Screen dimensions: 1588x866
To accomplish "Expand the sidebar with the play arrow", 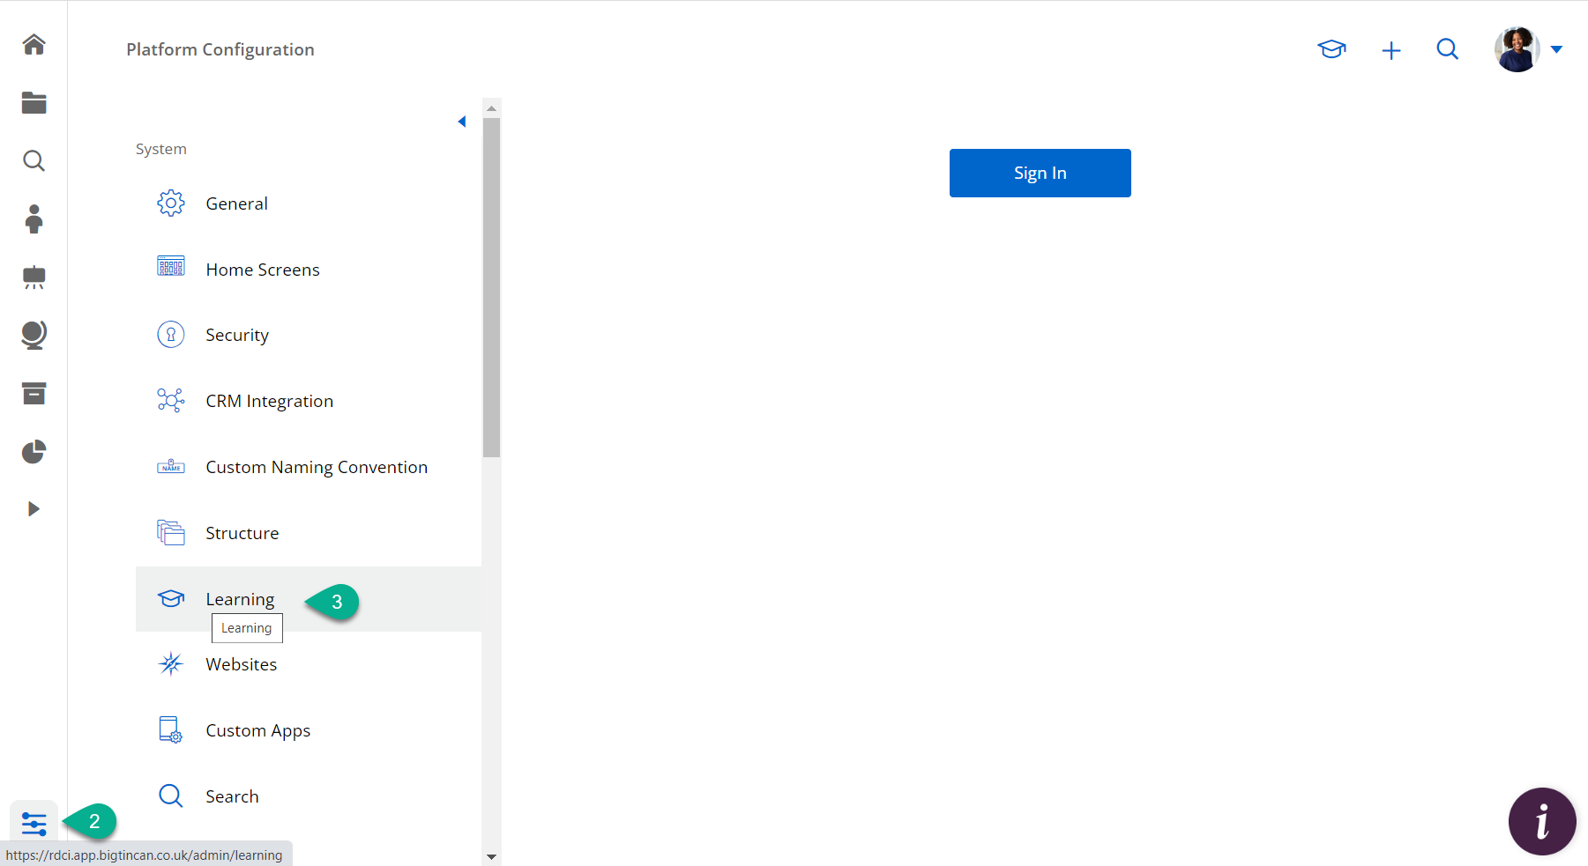I will point(34,508).
